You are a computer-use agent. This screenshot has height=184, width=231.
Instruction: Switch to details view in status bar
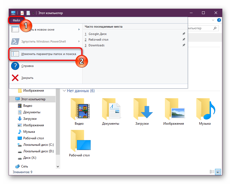212,172
